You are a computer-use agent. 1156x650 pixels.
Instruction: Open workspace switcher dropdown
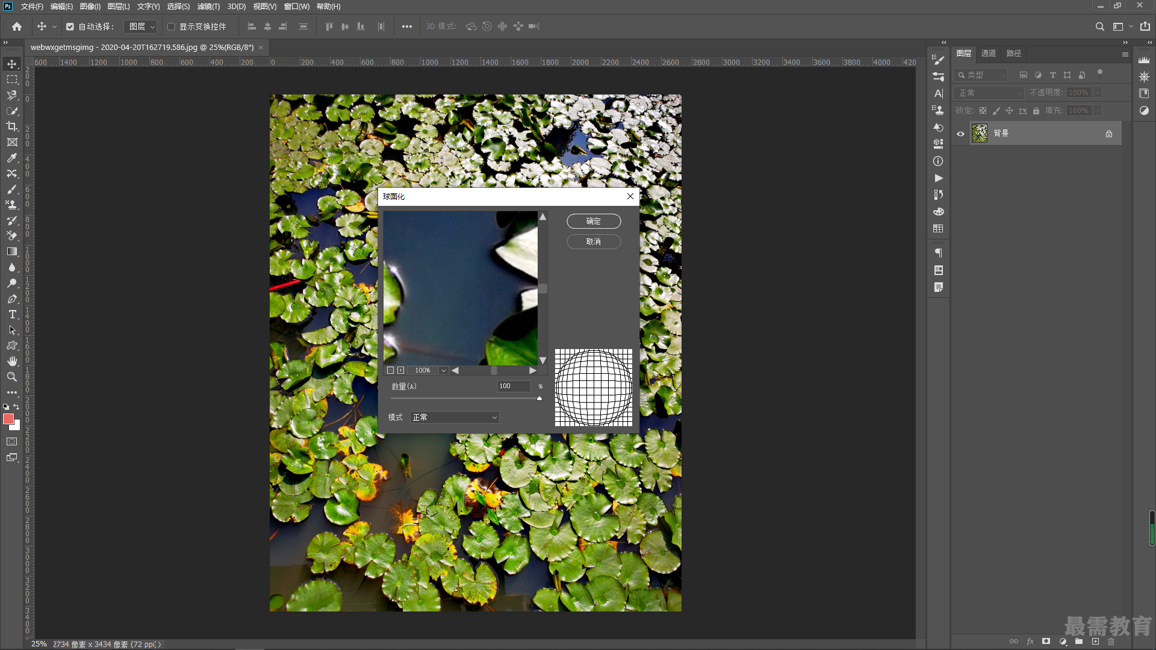pyautogui.click(x=1122, y=26)
